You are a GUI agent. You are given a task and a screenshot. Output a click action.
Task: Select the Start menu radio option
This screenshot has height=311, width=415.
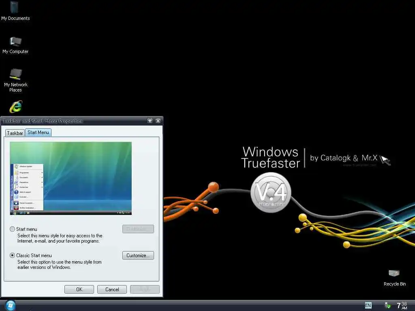(12, 229)
